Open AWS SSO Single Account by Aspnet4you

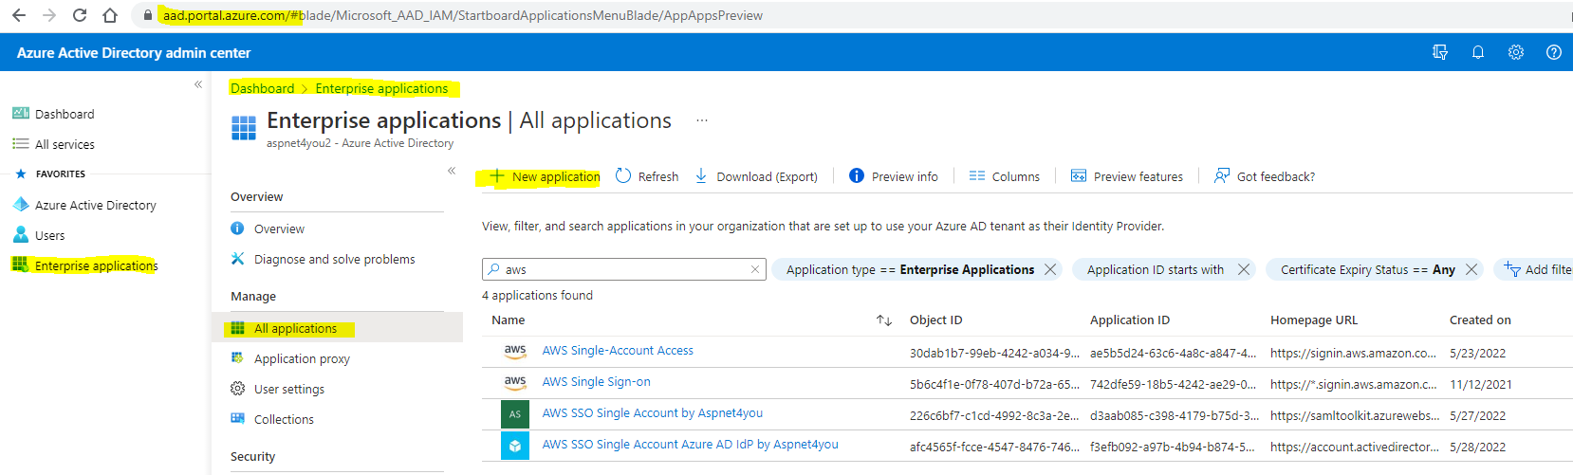click(x=652, y=413)
